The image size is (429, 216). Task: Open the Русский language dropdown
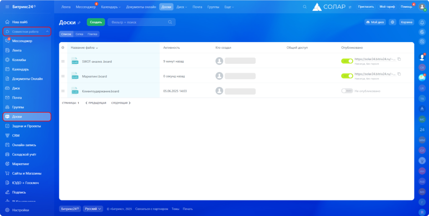coord(93,209)
